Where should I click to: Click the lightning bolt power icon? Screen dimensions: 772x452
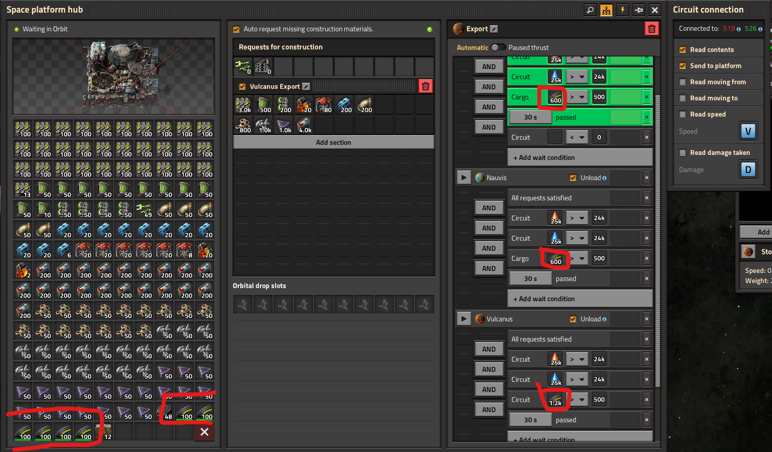tap(623, 10)
